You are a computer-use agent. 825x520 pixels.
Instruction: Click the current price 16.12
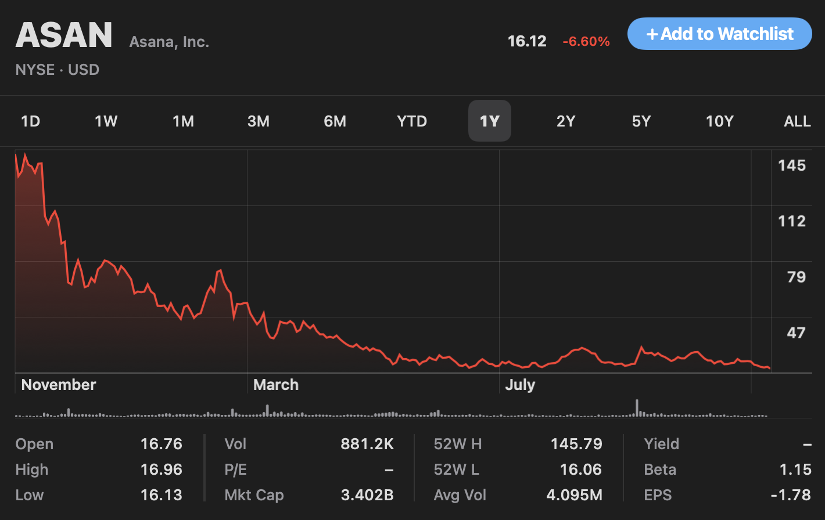[x=527, y=41]
